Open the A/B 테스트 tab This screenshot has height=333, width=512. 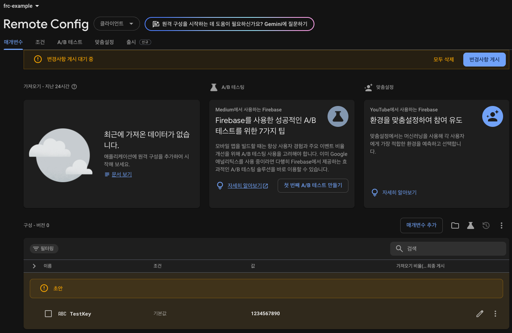[x=70, y=42]
